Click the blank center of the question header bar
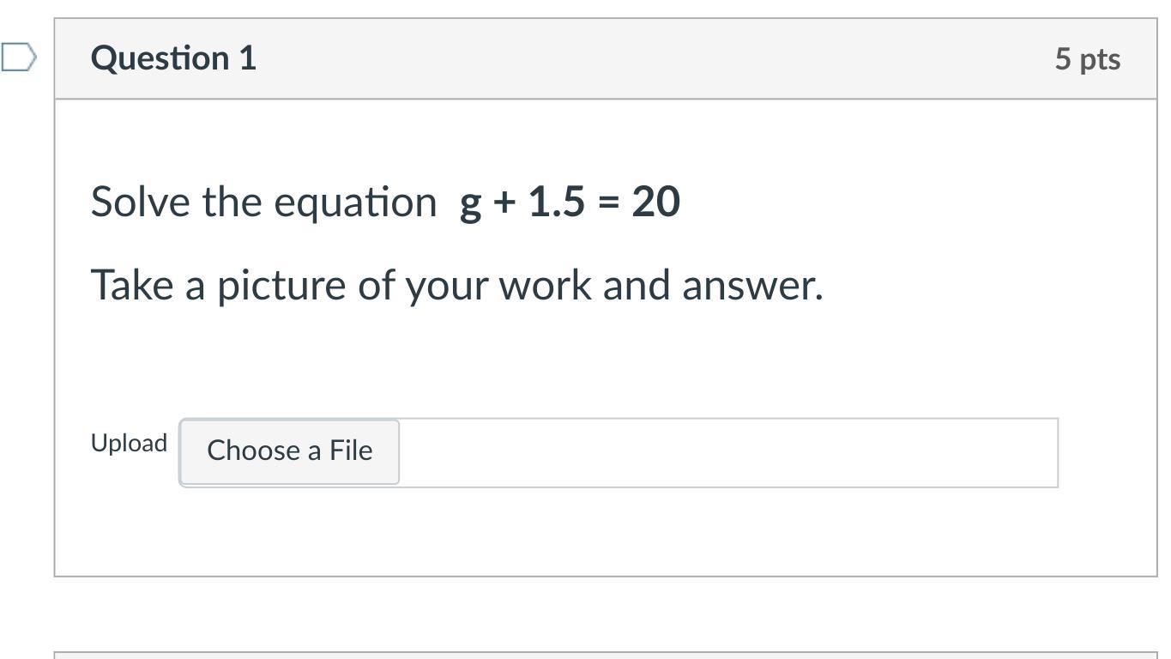 (652, 58)
